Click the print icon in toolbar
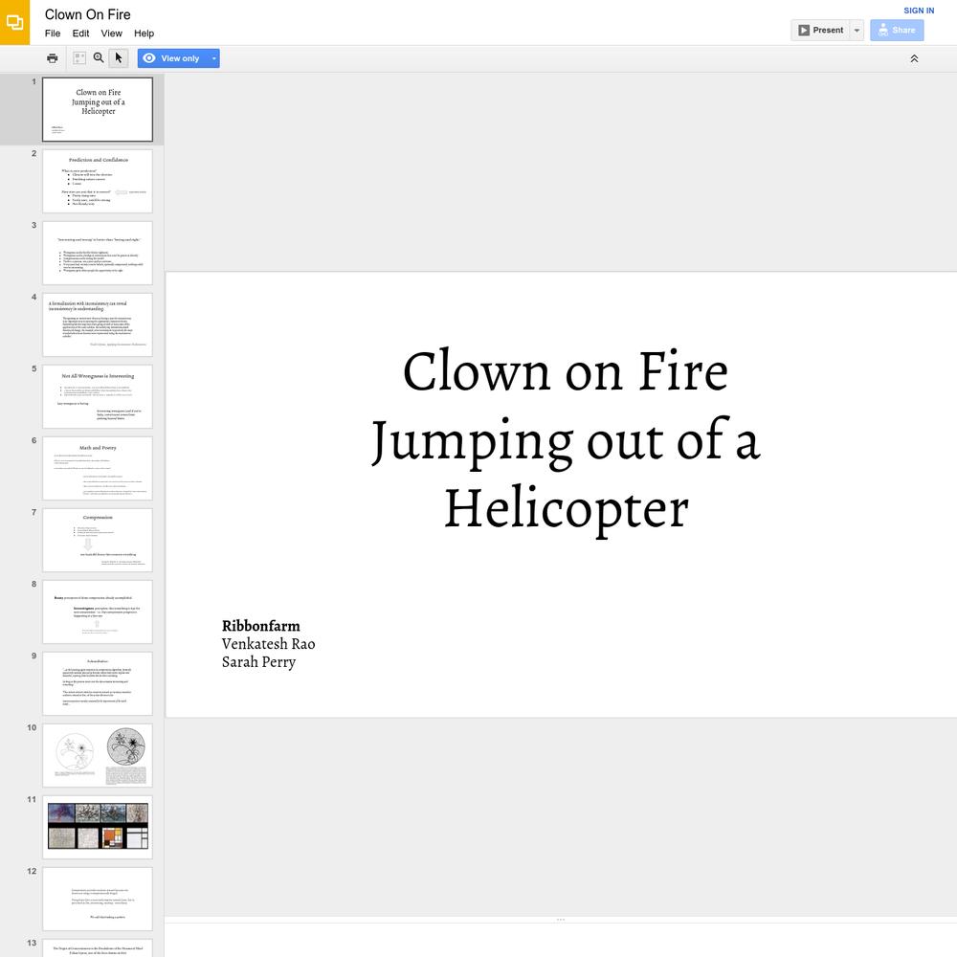Screen dimensions: 957x957 pos(53,58)
